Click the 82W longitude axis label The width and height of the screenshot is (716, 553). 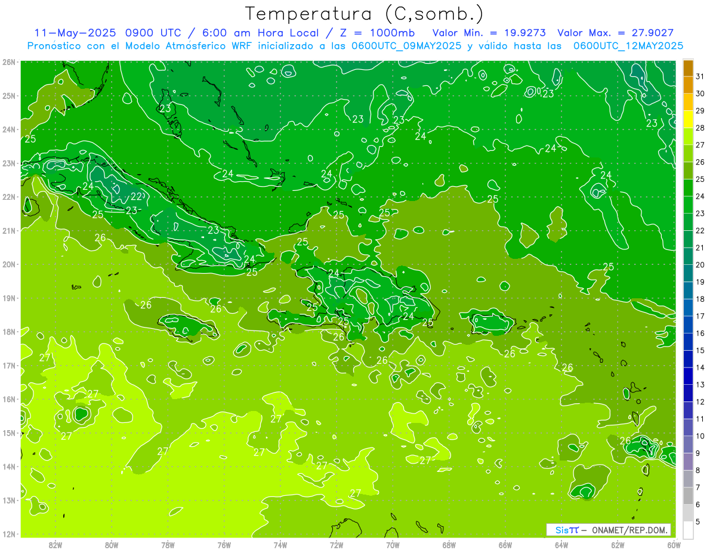(55, 545)
